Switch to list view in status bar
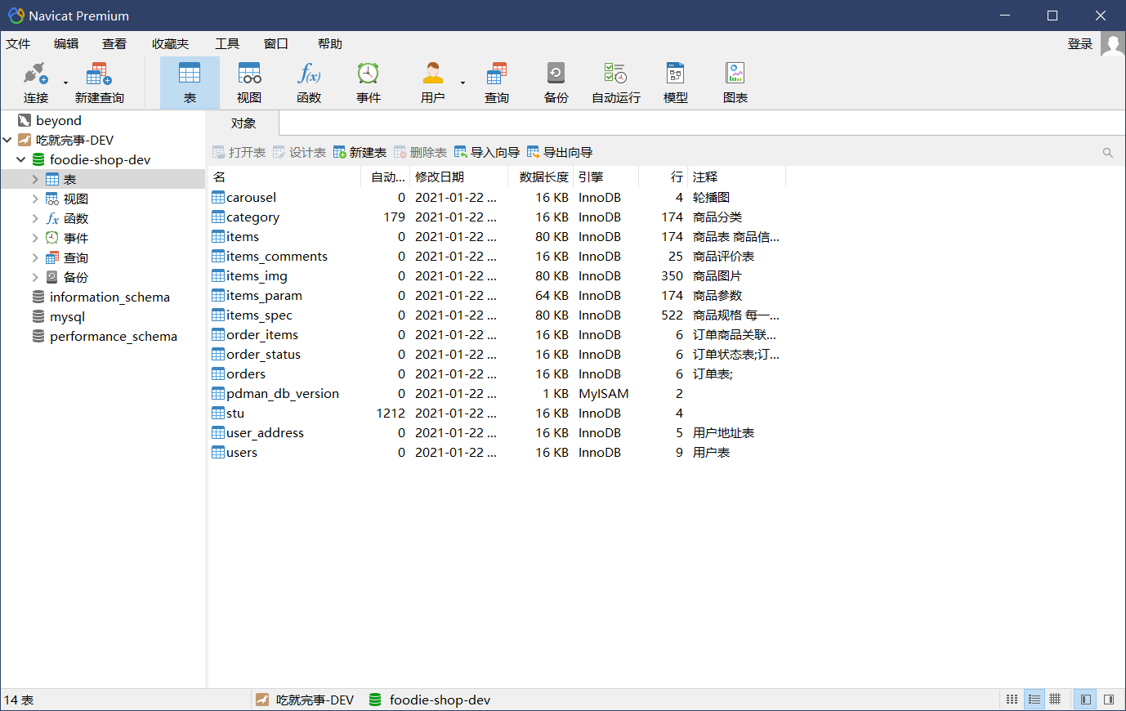 pos(1012,700)
